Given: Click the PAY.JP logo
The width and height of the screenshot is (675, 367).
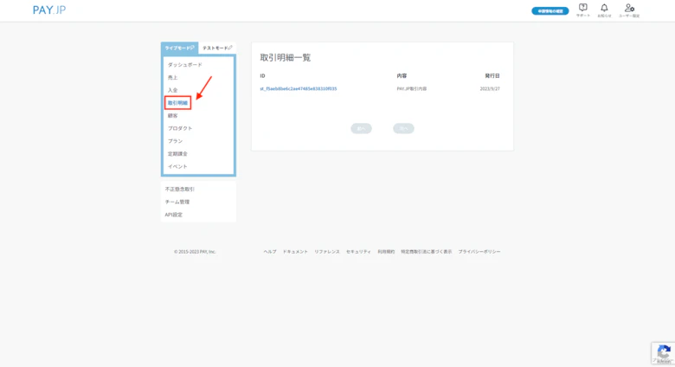Looking at the screenshot, I should (x=49, y=10).
